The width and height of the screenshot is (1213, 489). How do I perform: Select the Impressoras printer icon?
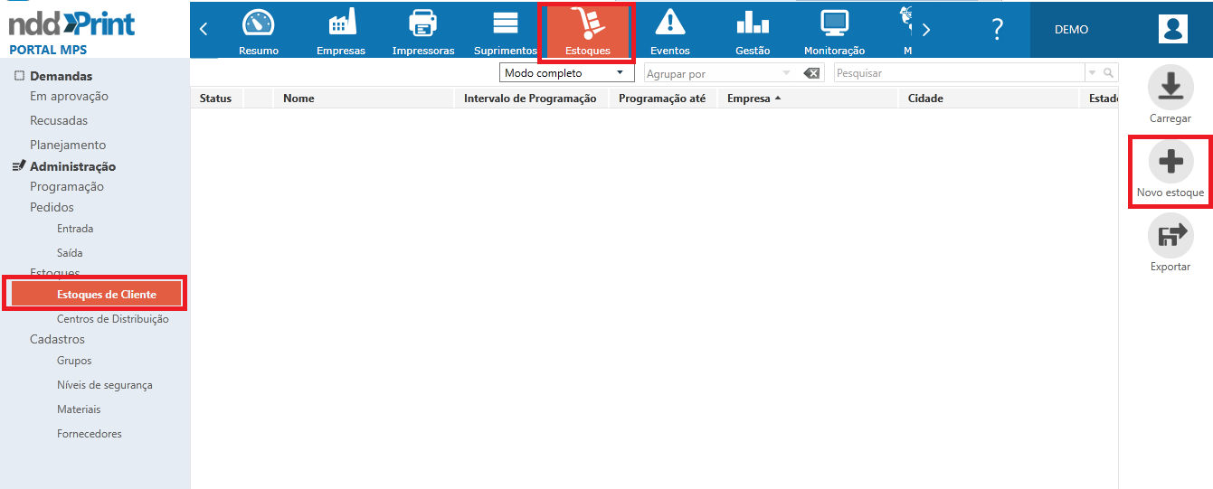(x=422, y=24)
